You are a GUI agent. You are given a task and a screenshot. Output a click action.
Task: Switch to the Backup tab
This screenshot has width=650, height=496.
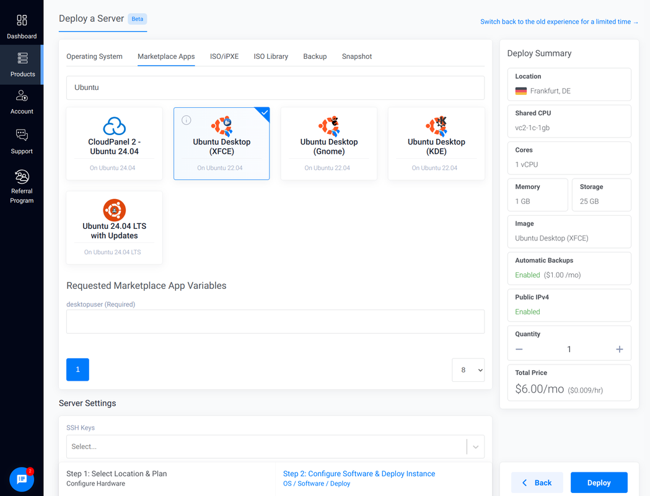coord(315,56)
